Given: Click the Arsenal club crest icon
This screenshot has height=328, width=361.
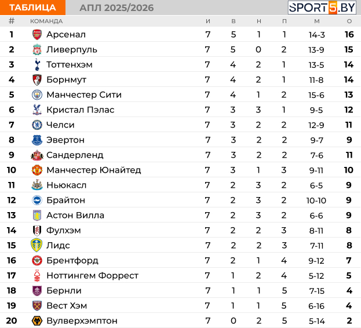Looking at the screenshot, I should click(37, 34).
